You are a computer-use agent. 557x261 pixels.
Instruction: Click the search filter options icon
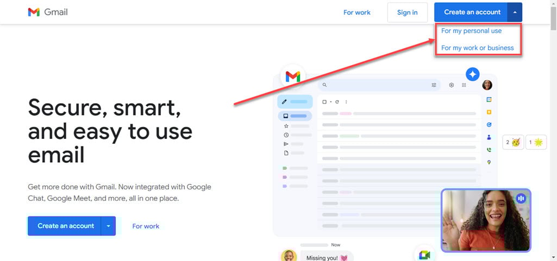[434, 85]
